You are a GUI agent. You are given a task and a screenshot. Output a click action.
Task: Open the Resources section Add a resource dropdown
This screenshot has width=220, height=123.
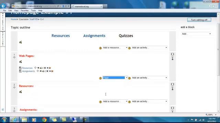[115, 101]
